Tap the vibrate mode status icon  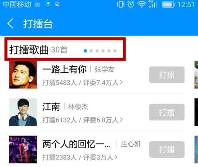pos(120,4)
